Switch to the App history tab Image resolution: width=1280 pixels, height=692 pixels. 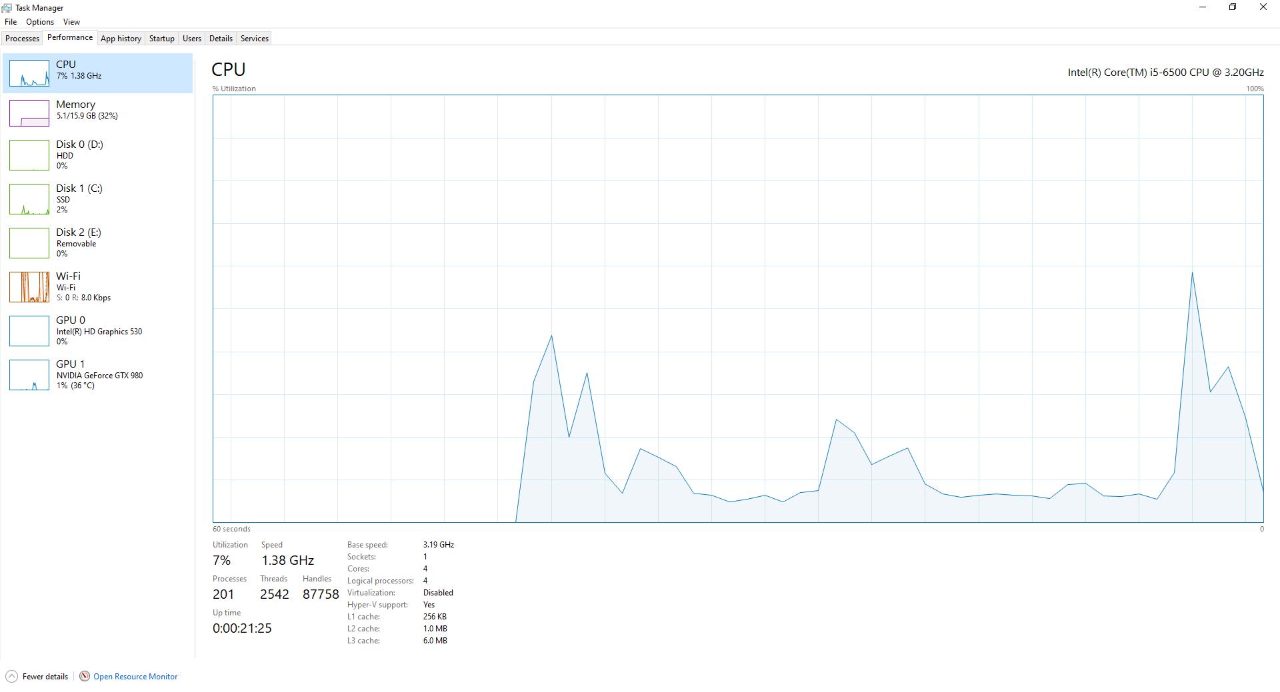[121, 39]
